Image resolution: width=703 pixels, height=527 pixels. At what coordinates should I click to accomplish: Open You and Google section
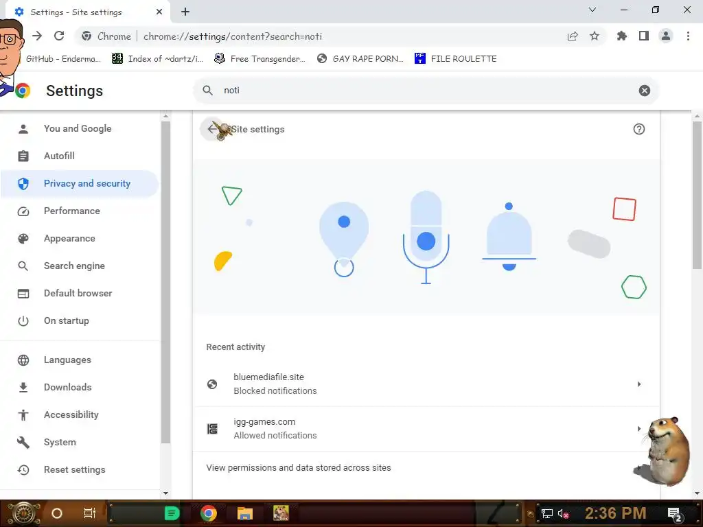point(80,128)
